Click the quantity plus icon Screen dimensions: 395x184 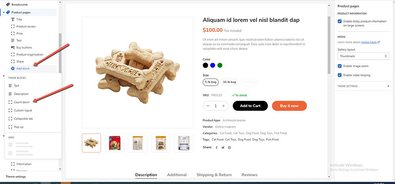tap(224, 106)
